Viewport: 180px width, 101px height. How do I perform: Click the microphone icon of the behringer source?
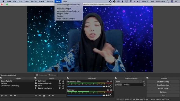click(x=36, y=81)
